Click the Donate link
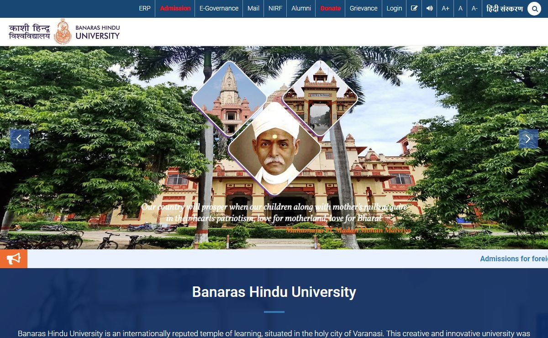 coord(331,8)
